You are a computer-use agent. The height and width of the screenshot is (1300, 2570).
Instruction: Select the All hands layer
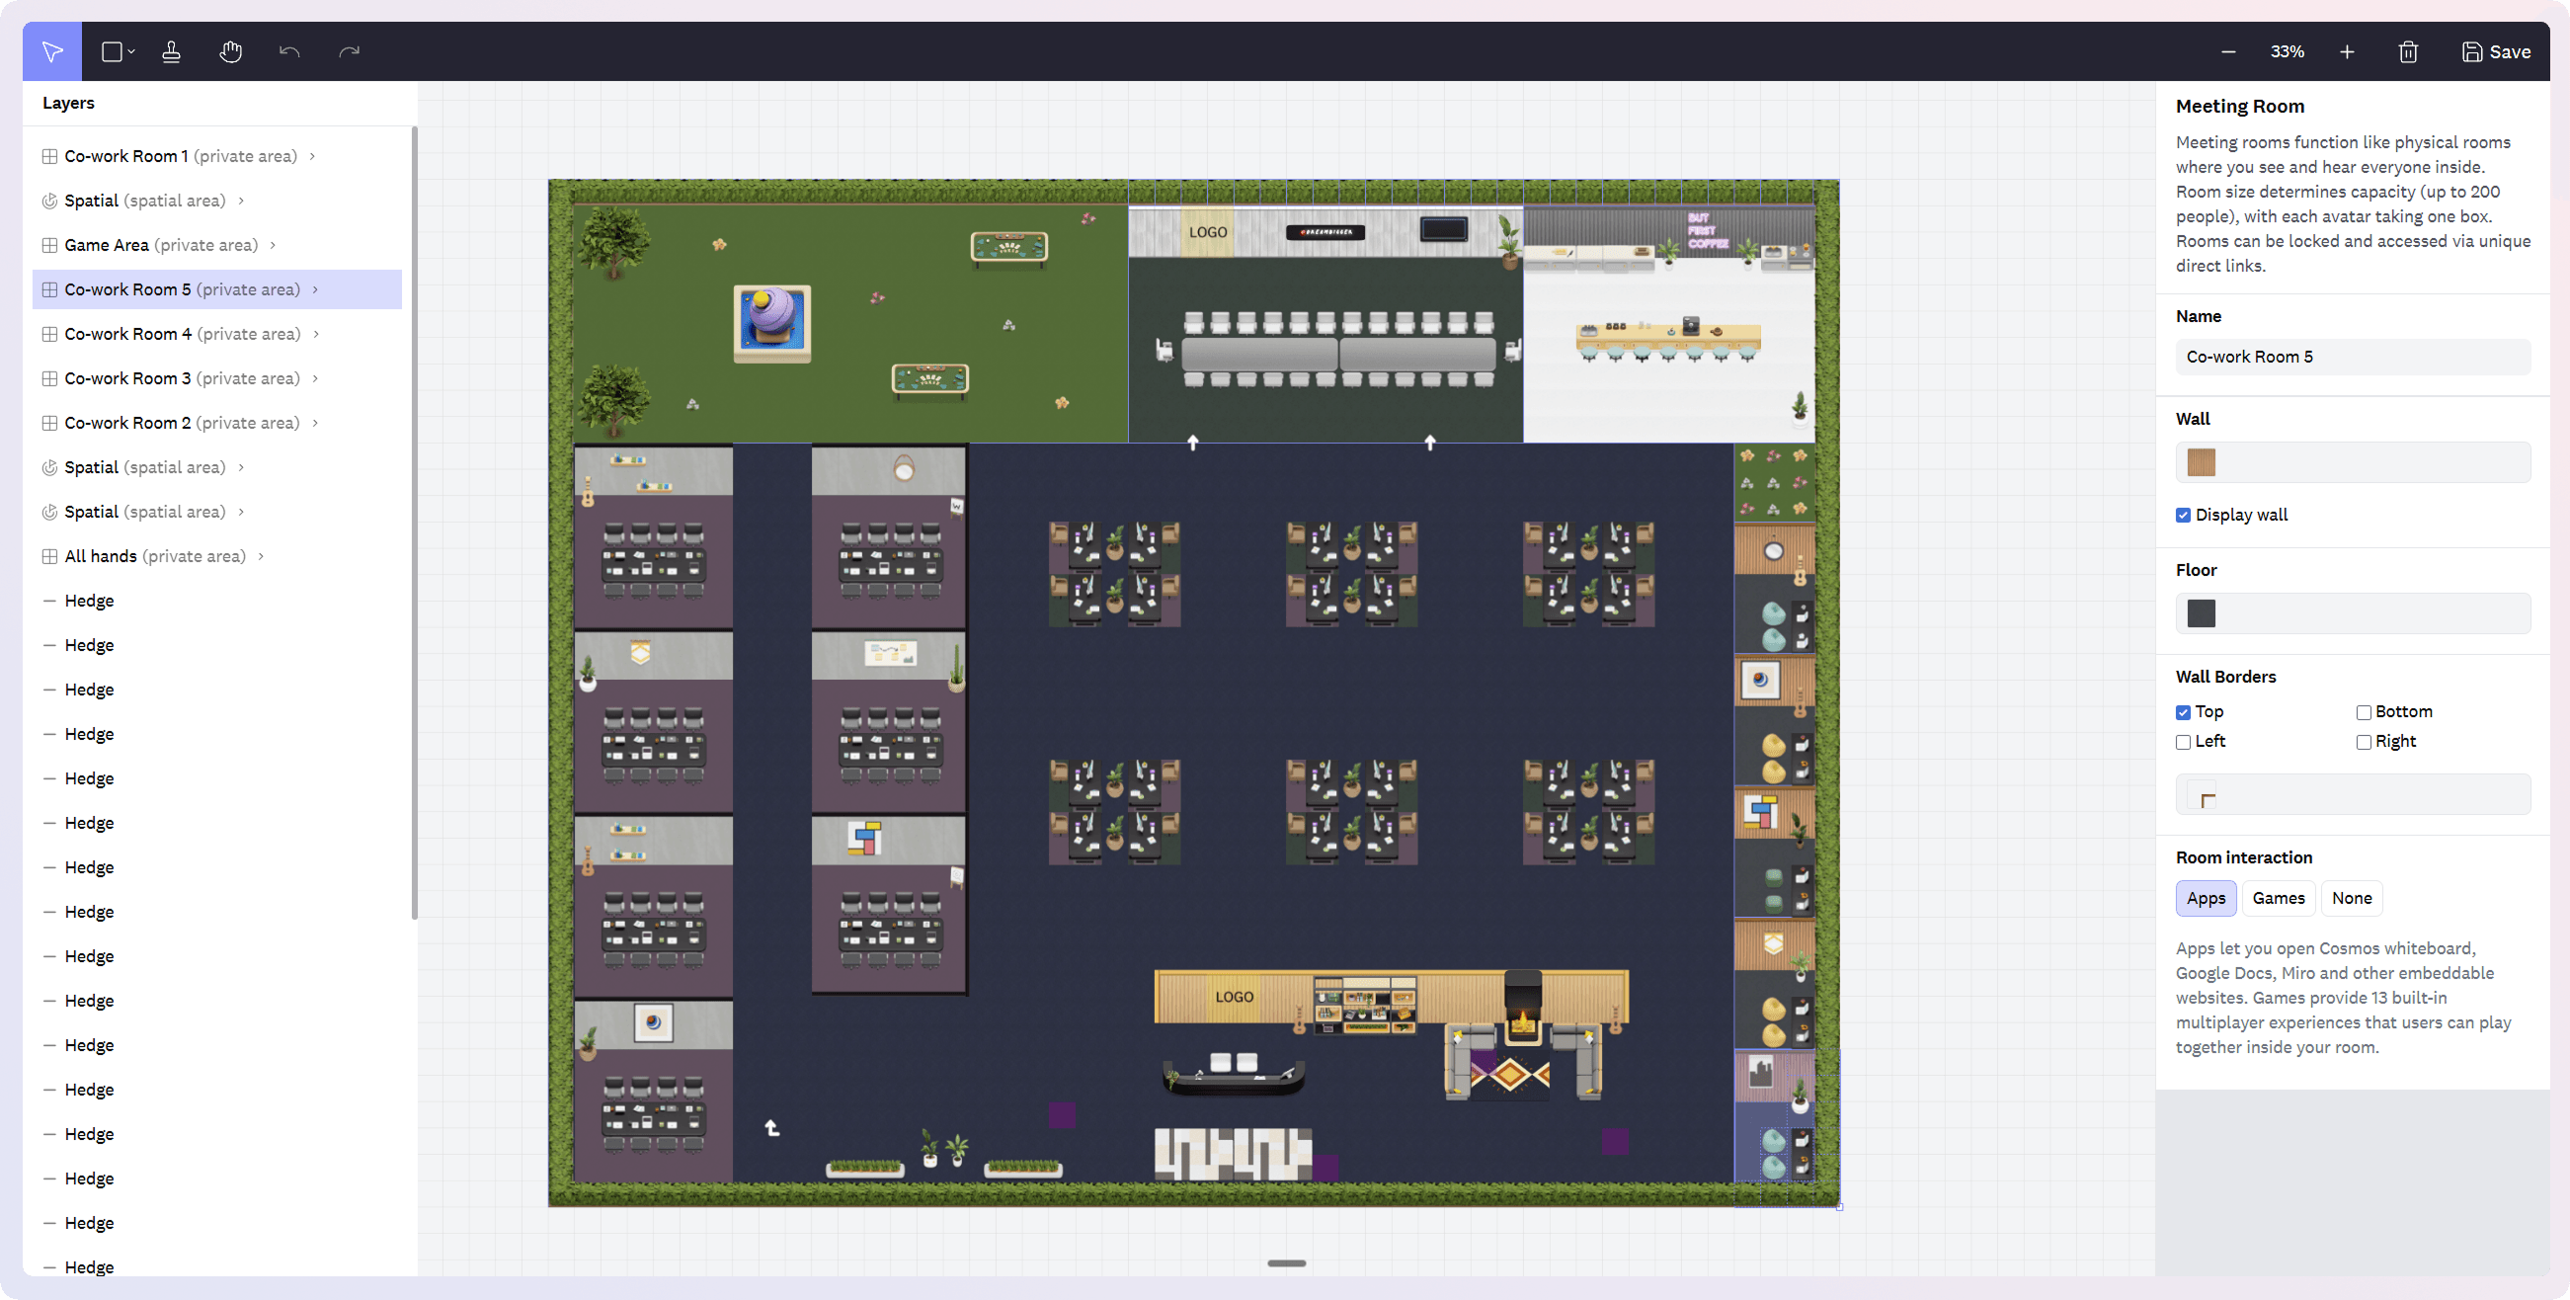click(100, 556)
